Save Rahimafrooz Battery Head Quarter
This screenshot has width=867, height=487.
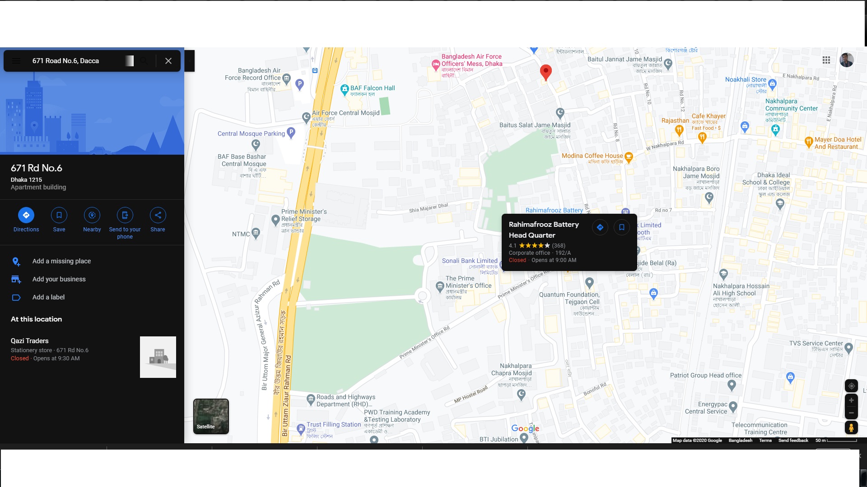pyautogui.click(x=622, y=227)
